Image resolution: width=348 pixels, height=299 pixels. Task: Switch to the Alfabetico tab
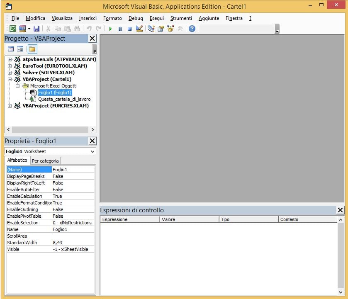[17, 160]
